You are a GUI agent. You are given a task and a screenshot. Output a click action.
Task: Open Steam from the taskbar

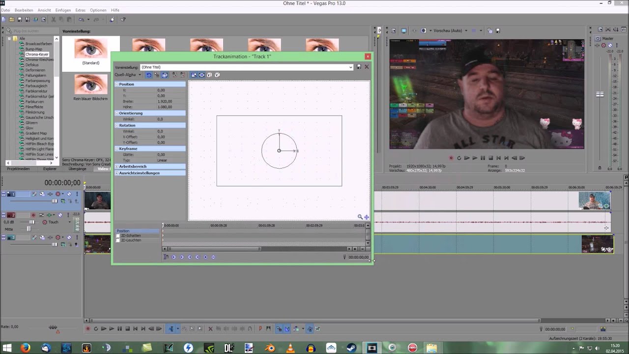[x=351, y=348]
